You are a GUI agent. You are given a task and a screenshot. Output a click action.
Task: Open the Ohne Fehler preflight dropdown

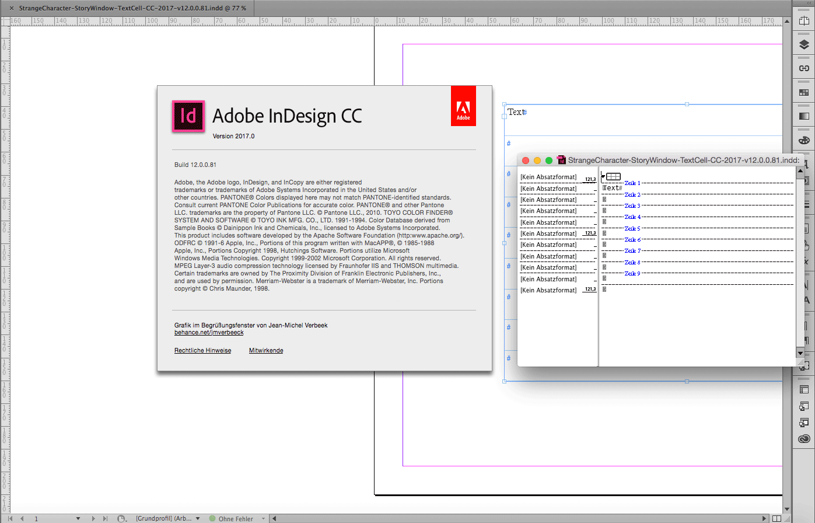[264, 518]
